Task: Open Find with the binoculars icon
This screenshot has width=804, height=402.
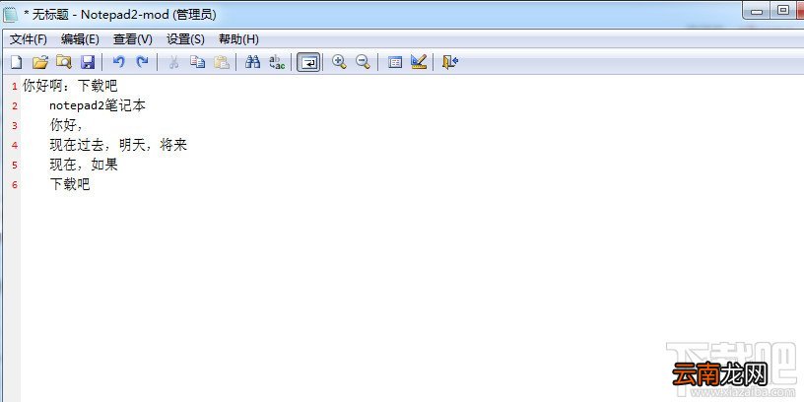Action: coord(253,62)
